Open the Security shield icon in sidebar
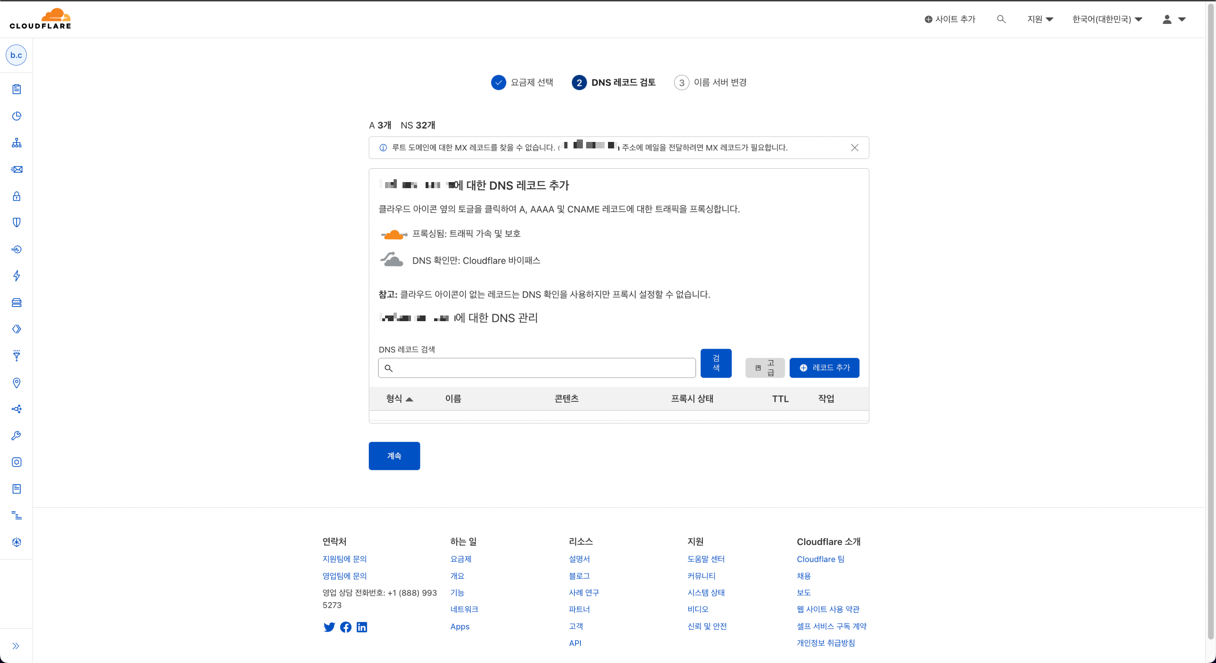The width and height of the screenshot is (1216, 663). (17, 222)
